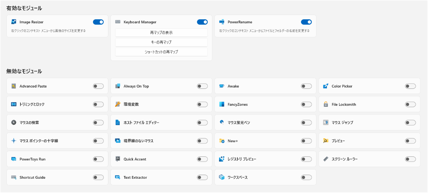
Task: Click the マウス蛍光ペン icon
Action: click(222, 122)
